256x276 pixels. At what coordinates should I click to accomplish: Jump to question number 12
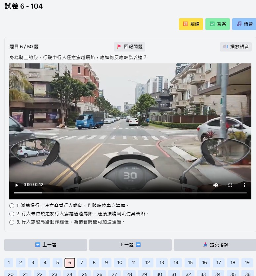(x=148, y=263)
